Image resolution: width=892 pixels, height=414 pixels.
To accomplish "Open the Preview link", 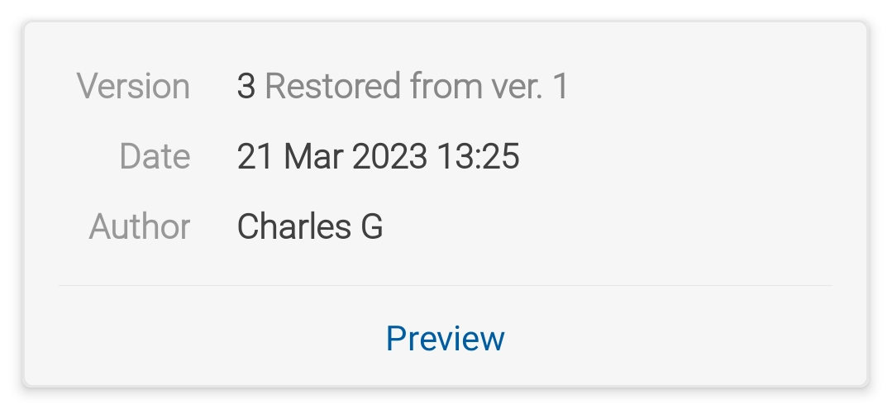I will click(x=445, y=338).
